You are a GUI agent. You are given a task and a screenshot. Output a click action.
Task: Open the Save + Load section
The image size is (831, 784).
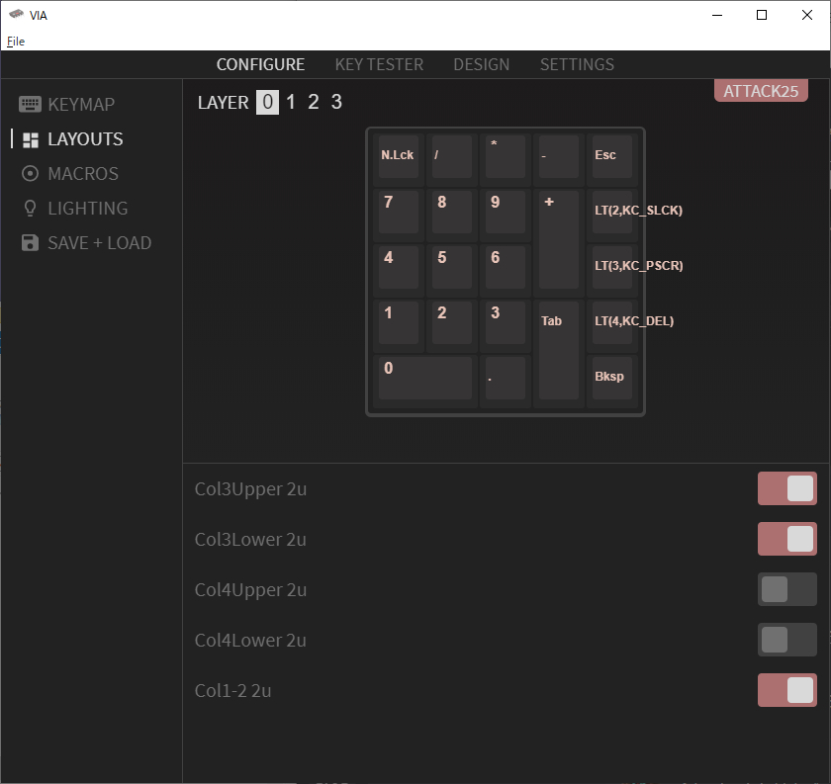pos(86,243)
